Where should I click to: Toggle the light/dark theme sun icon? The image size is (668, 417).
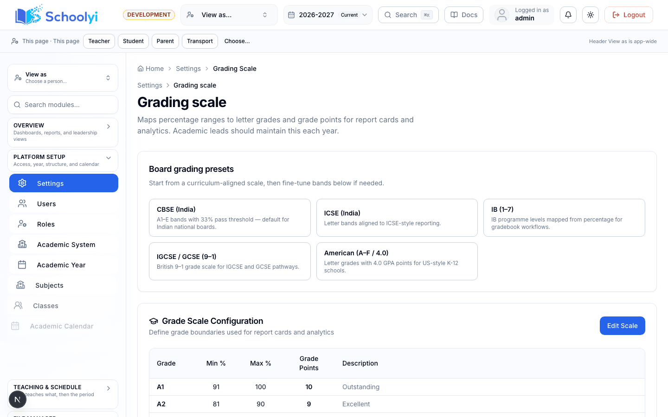591,15
